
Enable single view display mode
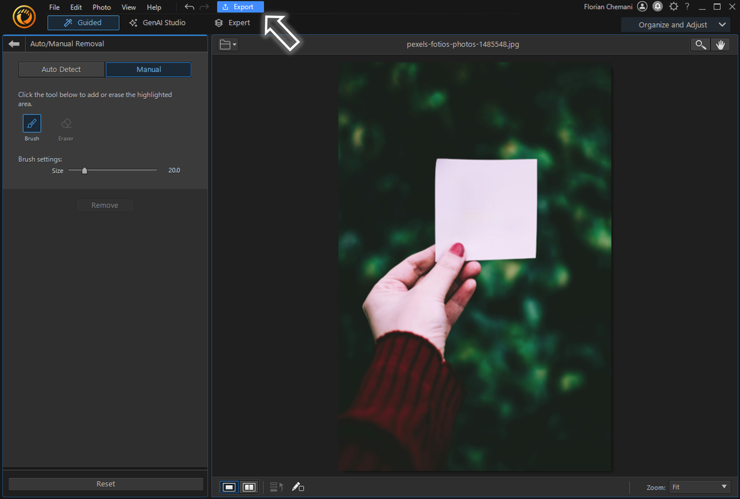pyautogui.click(x=229, y=487)
